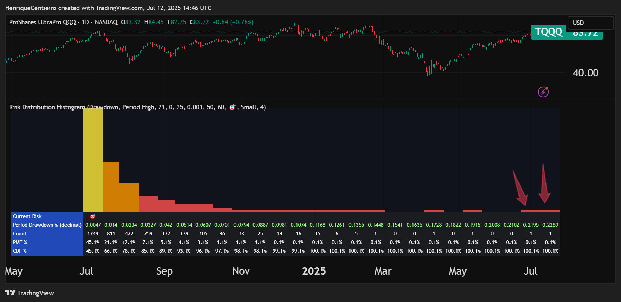Click the Mar label on the time axis
The image size is (621, 302).
pos(383,271)
